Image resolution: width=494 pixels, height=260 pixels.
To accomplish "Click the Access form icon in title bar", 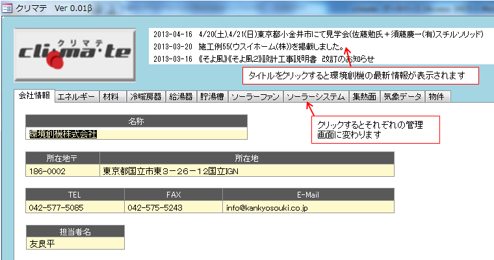I will tap(7, 7).
